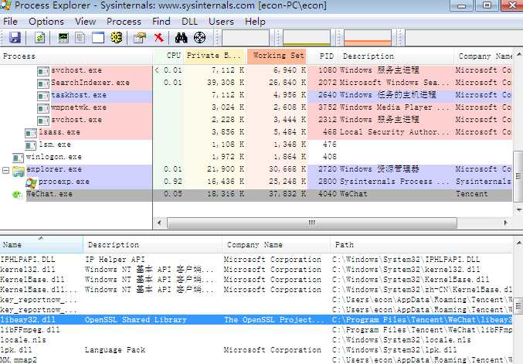
Task: Click the Process Explorer title bar icon
Action: coord(5,5)
